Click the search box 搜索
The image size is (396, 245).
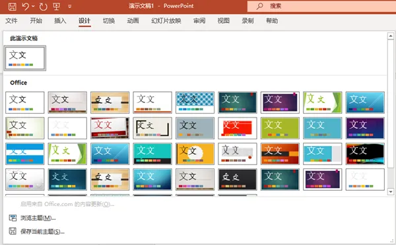coord(321,6)
